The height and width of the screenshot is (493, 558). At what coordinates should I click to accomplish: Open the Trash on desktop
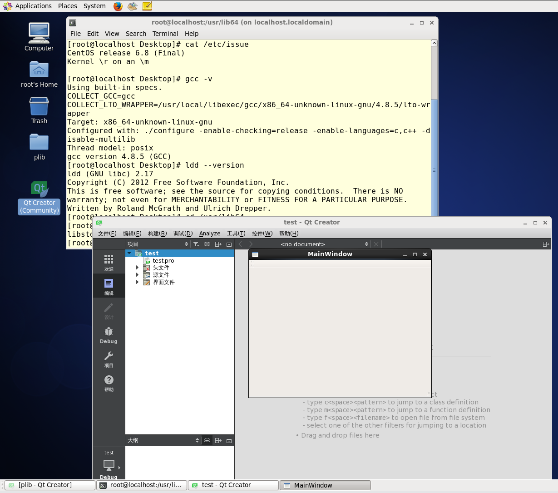tap(39, 110)
